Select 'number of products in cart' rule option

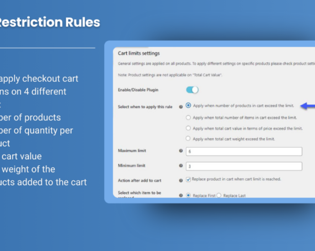click(x=189, y=105)
